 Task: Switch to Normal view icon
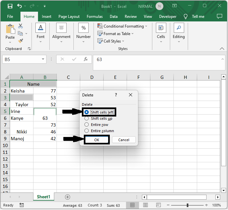tap(132, 205)
